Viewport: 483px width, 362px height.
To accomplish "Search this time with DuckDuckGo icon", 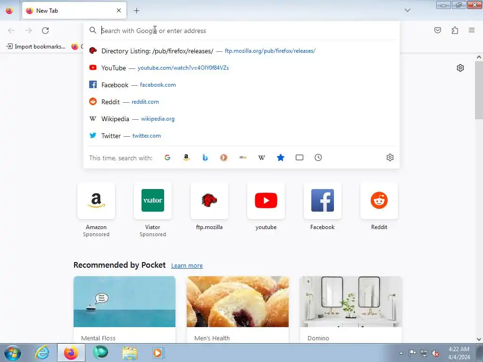I will click(x=224, y=157).
